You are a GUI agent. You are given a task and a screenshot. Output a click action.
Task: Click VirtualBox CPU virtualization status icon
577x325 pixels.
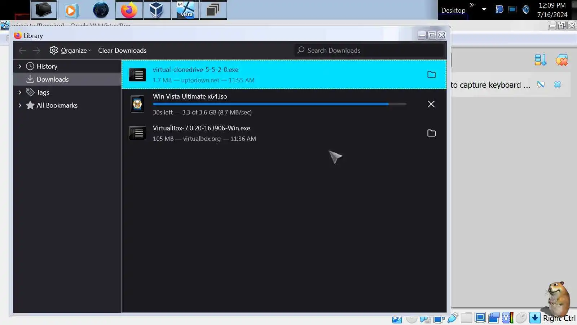[x=507, y=318]
